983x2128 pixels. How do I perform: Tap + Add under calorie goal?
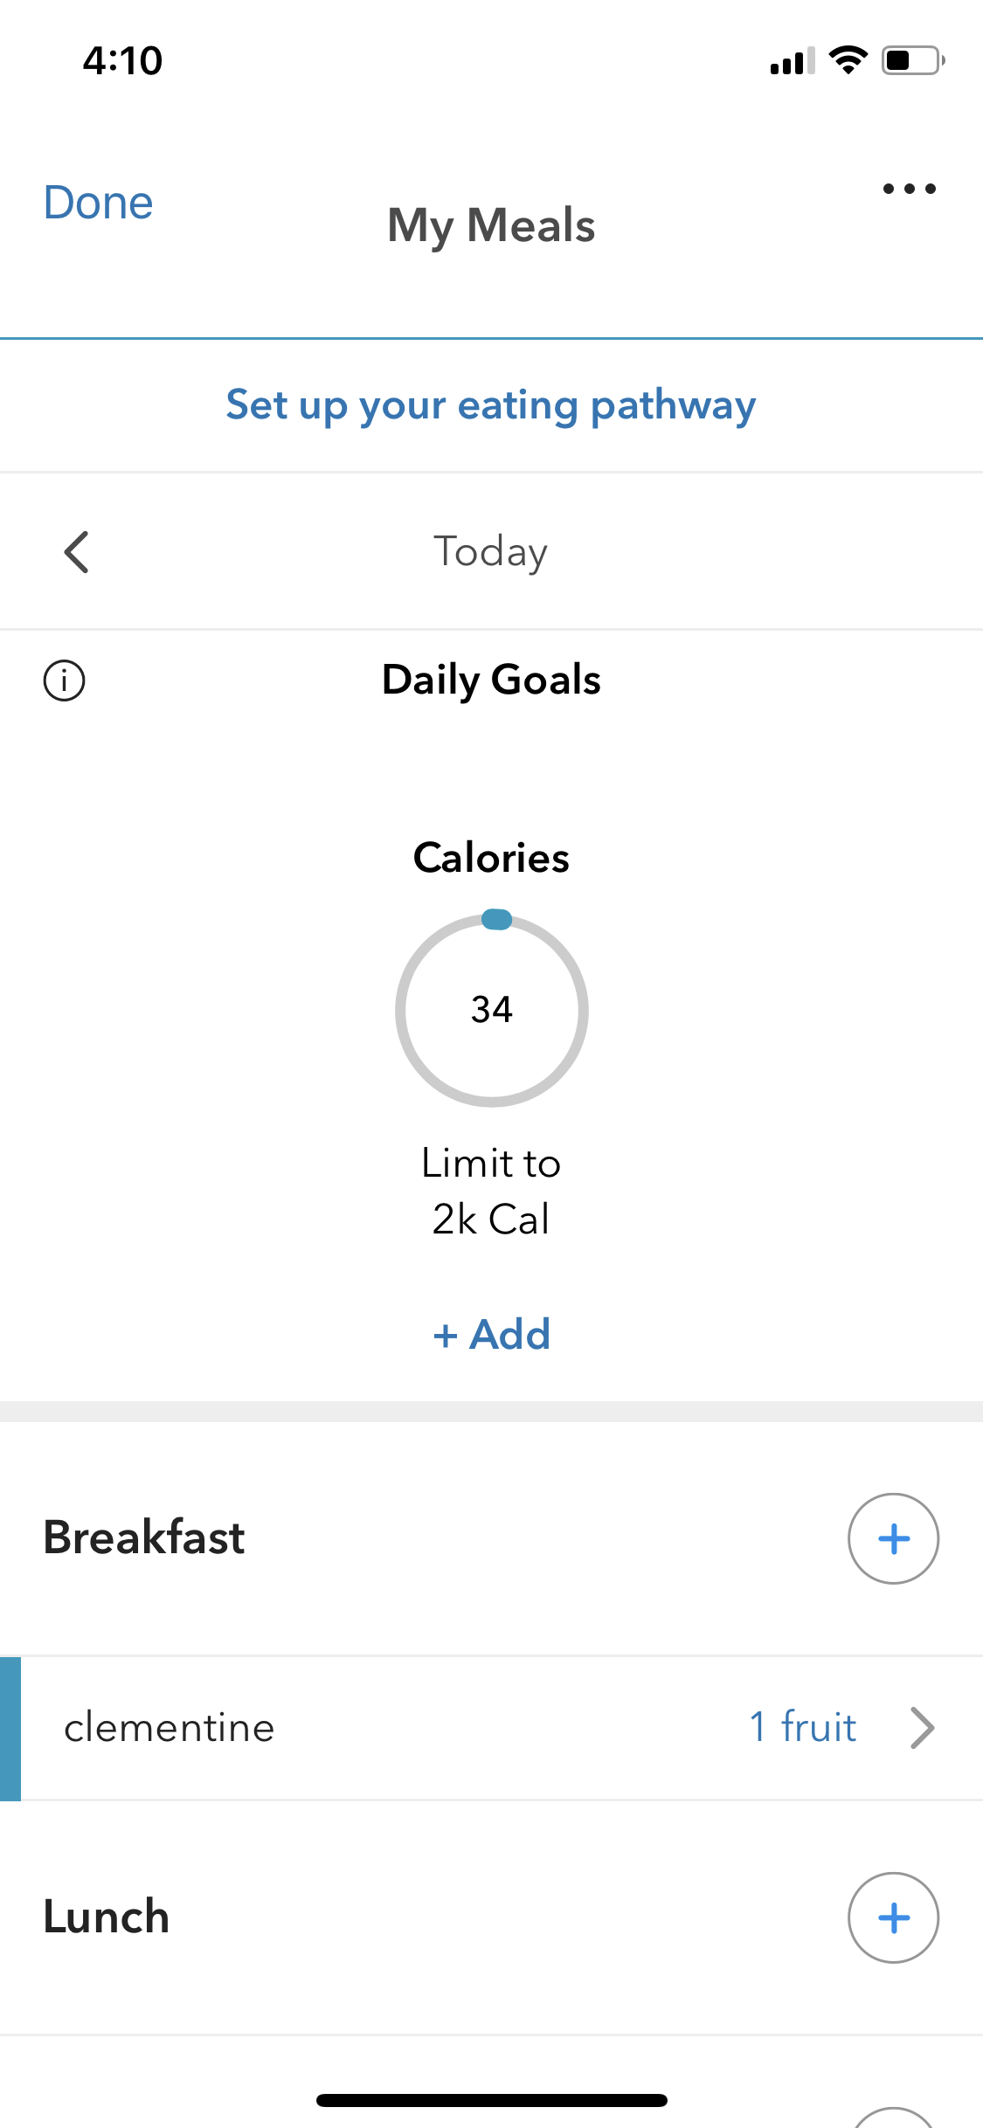[491, 1334]
